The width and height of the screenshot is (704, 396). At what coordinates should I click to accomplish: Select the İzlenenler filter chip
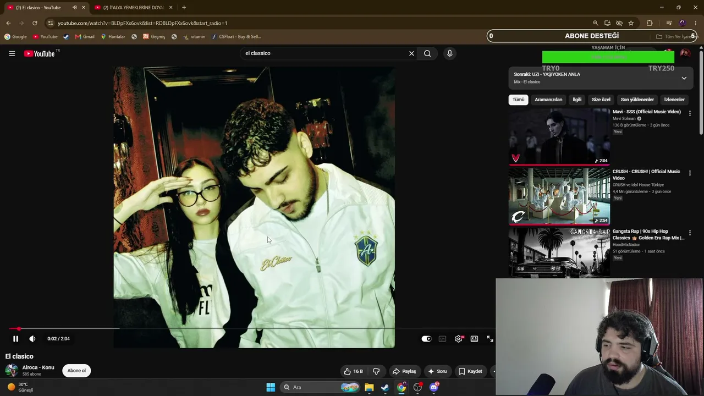(674, 100)
